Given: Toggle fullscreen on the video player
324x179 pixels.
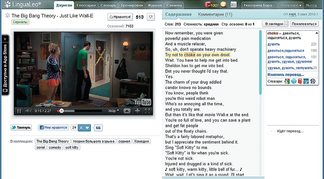Looking at the screenshot, I should (147, 111).
